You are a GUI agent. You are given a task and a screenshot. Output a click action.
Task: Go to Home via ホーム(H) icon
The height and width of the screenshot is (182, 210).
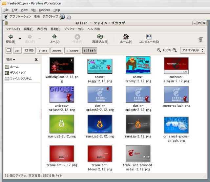(126, 37)
